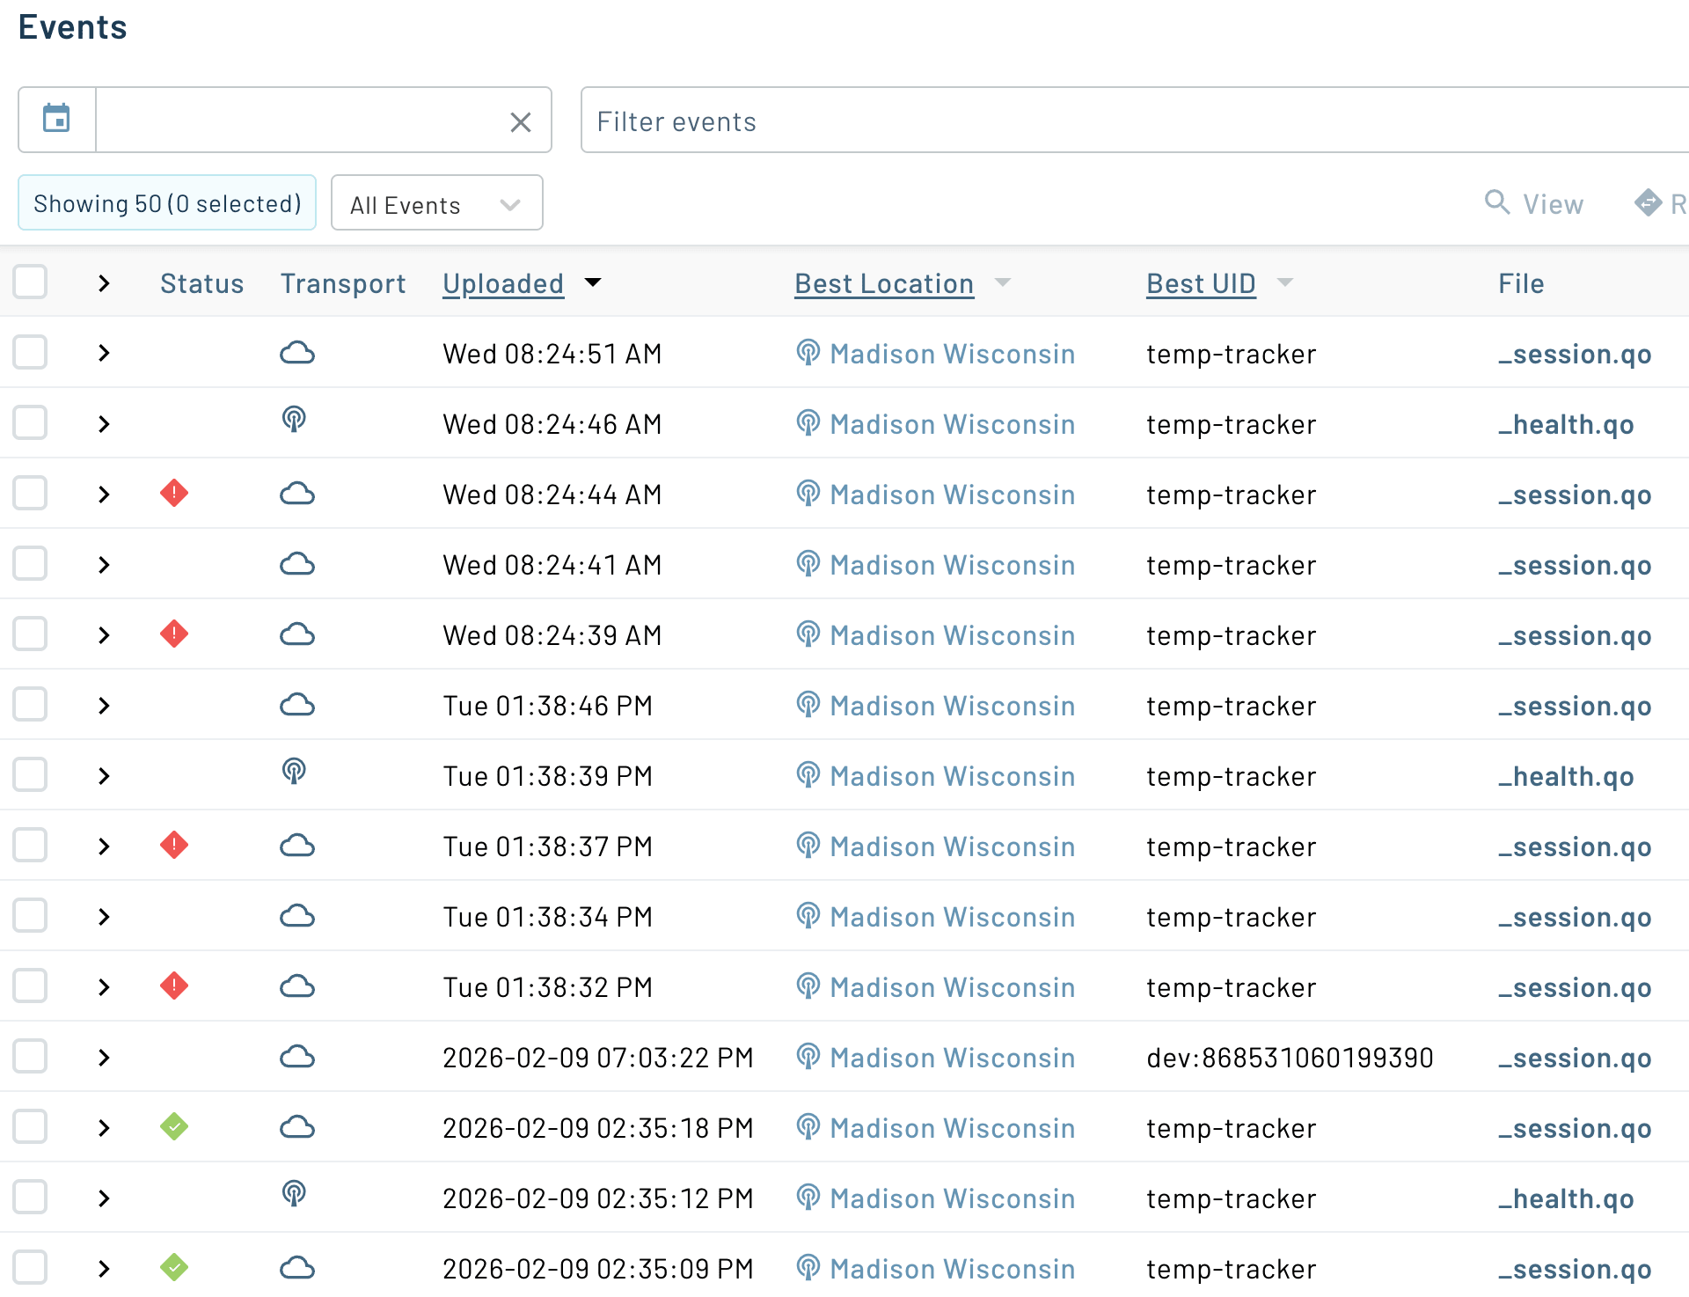This screenshot has height=1297, width=1689.
Task: Click the green success status icon for 2026-02-09 02:35:09 PM
Action: click(x=174, y=1267)
